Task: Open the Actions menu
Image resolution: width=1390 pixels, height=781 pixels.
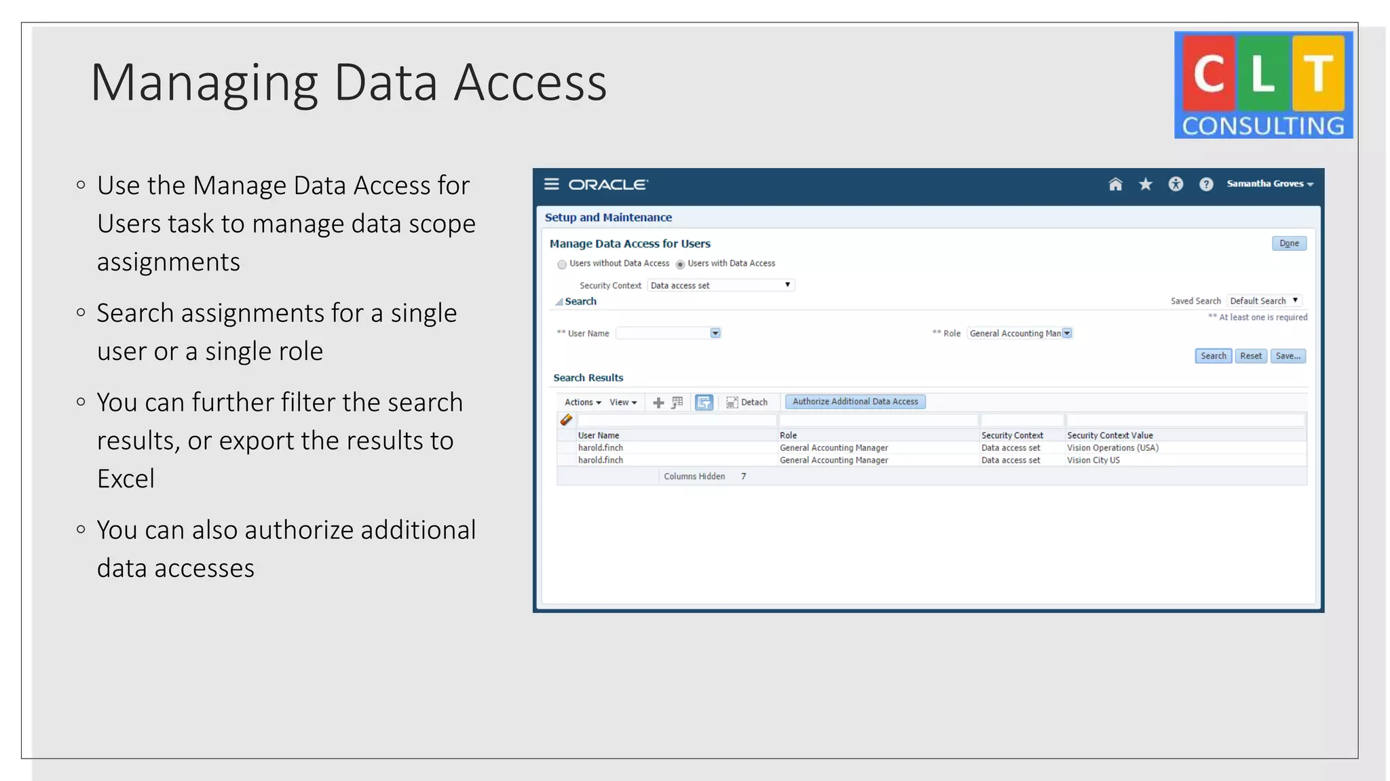Action: tap(582, 403)
